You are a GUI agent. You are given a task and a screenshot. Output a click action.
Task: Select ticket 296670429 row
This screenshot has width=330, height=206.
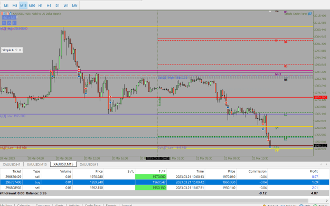click(165, 177)
